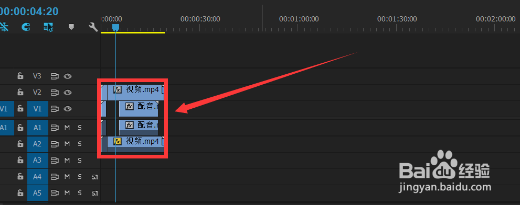Click the 00:01:00:00 ruler mark
Viewport: 520px width, 205px height.
299,19
